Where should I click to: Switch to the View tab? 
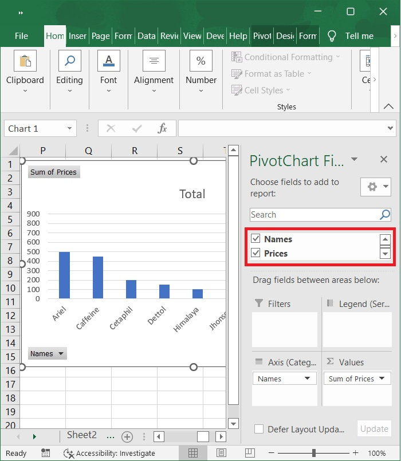point(192,36)
